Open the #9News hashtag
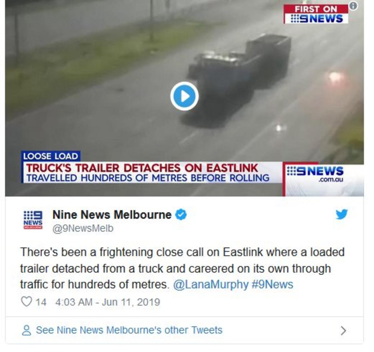Viewport: 374px width, 352px height. [x=272, y=284]
